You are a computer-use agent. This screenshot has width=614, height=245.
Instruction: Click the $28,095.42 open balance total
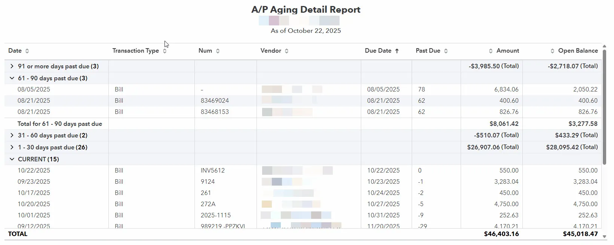point(571,147)
